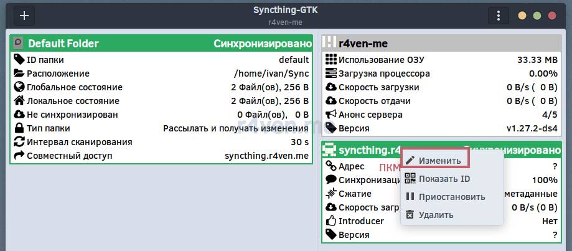The width and height of the screenshot is (572, 251).
Task: Collapse the r4ven-me device header
Action: coord(442,44)
